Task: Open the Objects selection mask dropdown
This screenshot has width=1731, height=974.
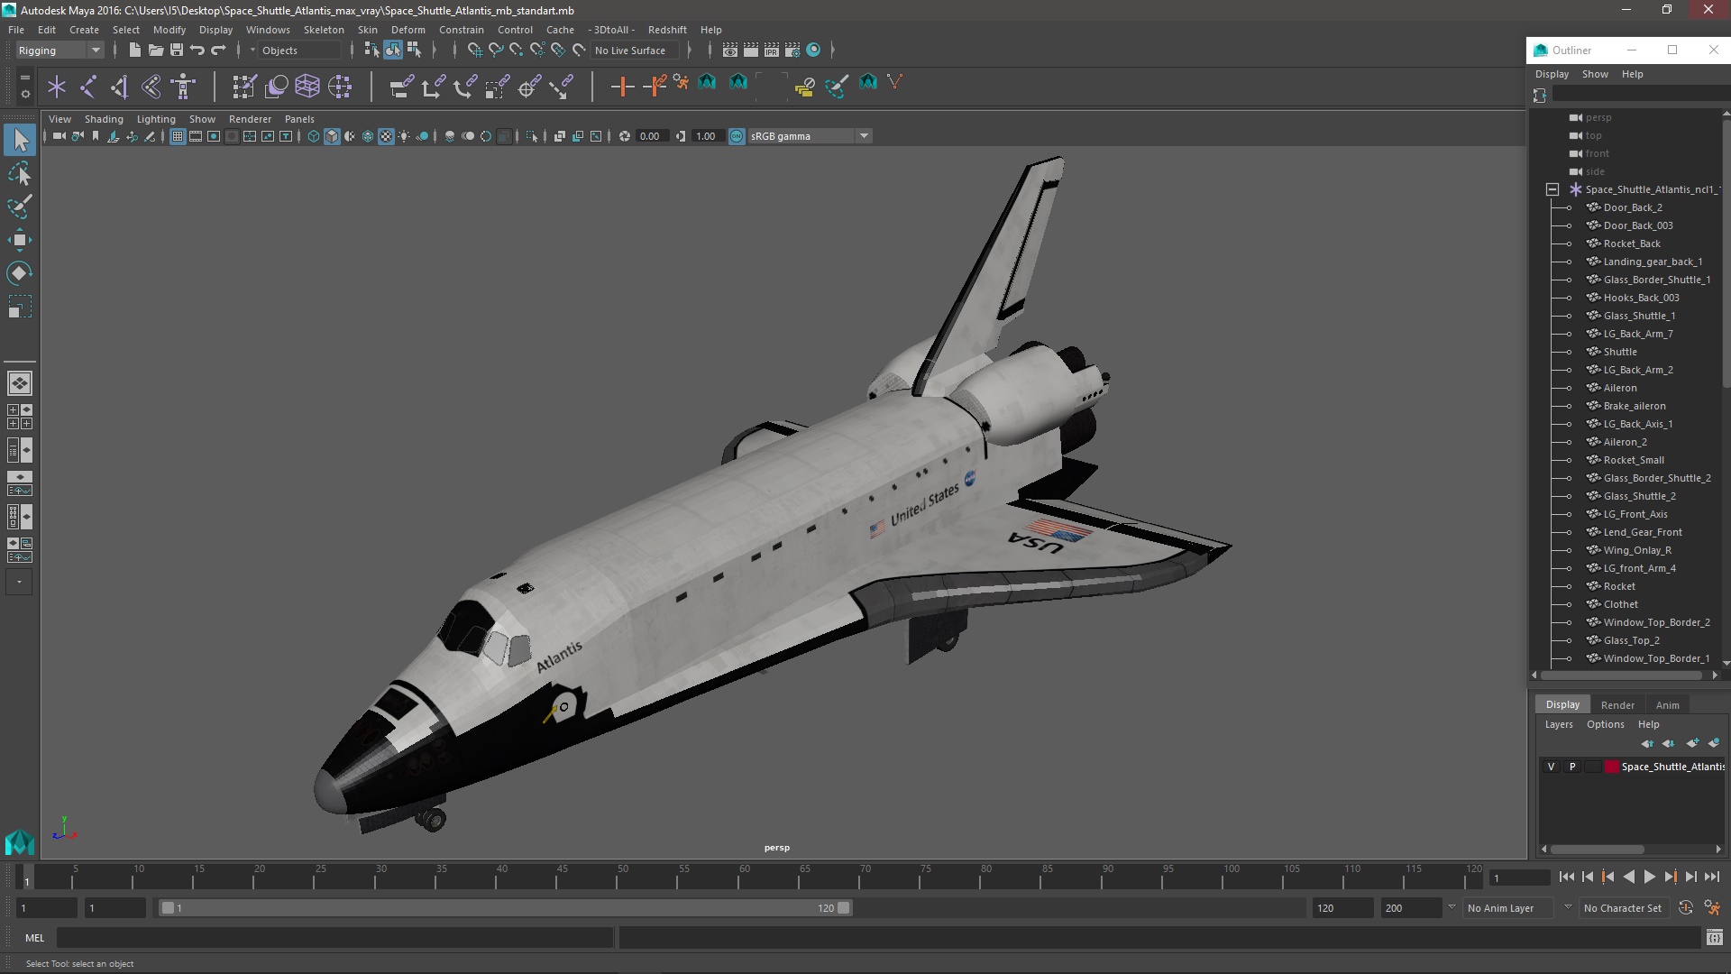Action: click(x=300, y=51)
